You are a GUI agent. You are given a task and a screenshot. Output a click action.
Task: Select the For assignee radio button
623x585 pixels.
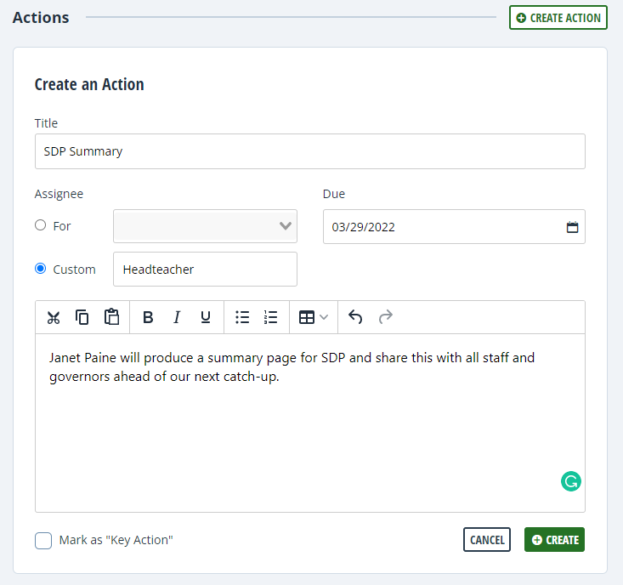tap(41, 225)
